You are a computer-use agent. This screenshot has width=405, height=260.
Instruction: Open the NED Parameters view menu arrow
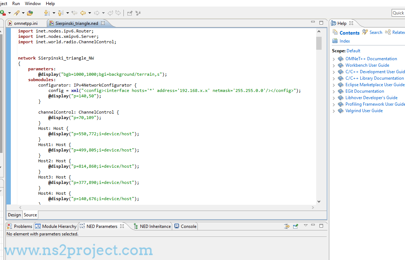(306, 225)
